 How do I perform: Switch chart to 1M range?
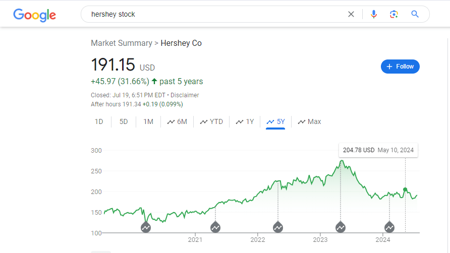tap(148, 121)
